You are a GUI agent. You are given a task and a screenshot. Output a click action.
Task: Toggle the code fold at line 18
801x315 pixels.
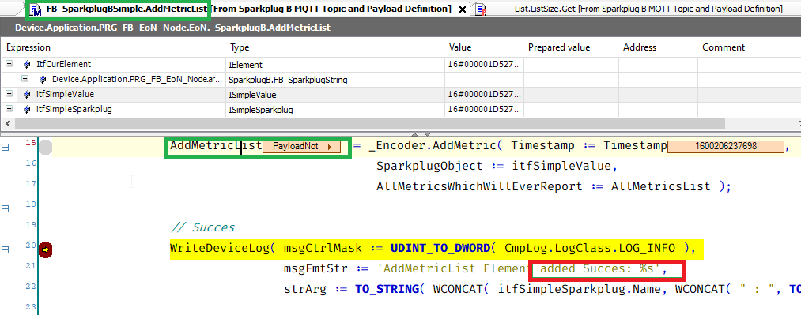point(5,209)
